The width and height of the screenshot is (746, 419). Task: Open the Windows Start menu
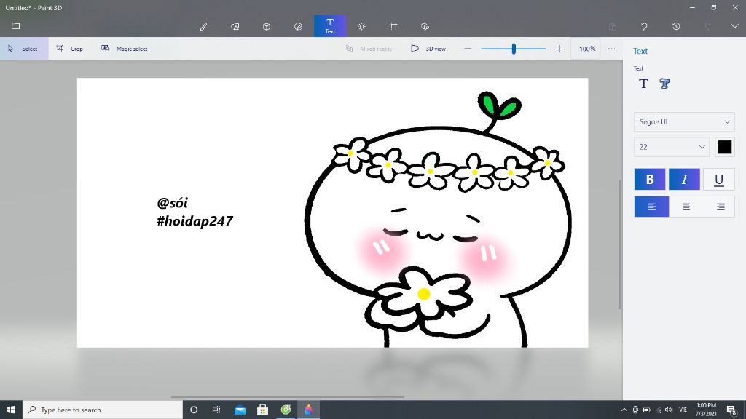11,410
